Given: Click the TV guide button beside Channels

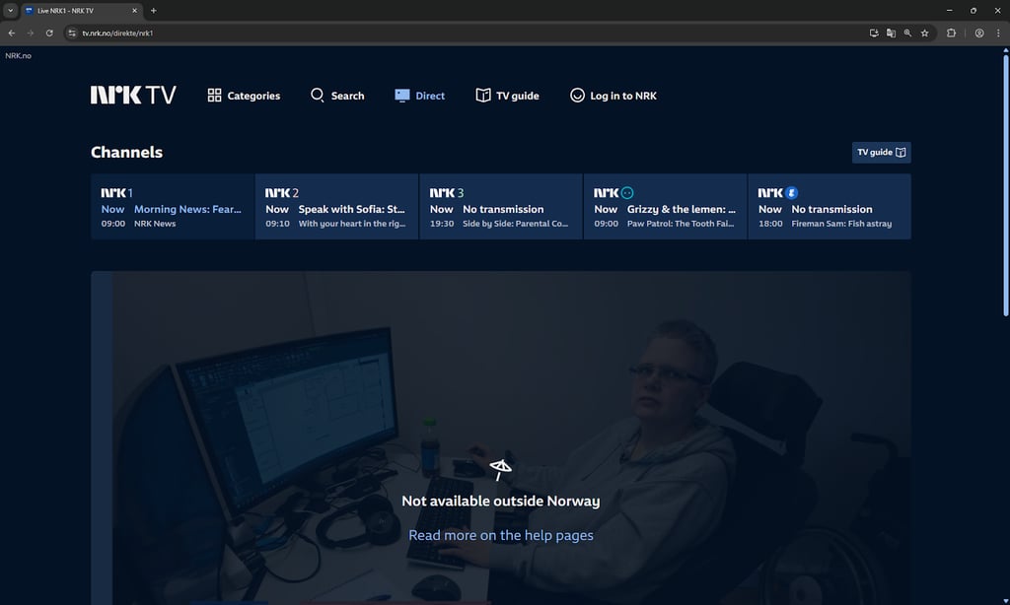Looking at the screenshot, I should [881, 153].
